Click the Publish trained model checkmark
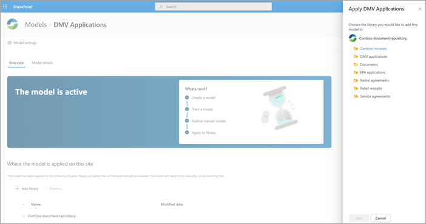The height and width of the screenshot is (224, 426). coord(187,121)
